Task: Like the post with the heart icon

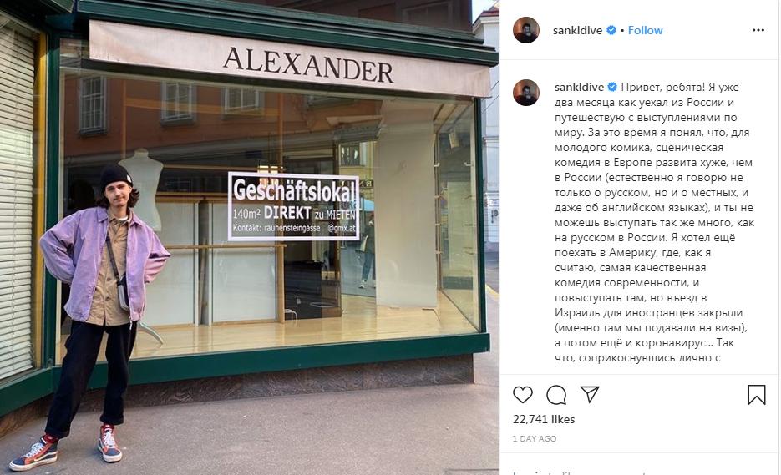Action: 523,395
